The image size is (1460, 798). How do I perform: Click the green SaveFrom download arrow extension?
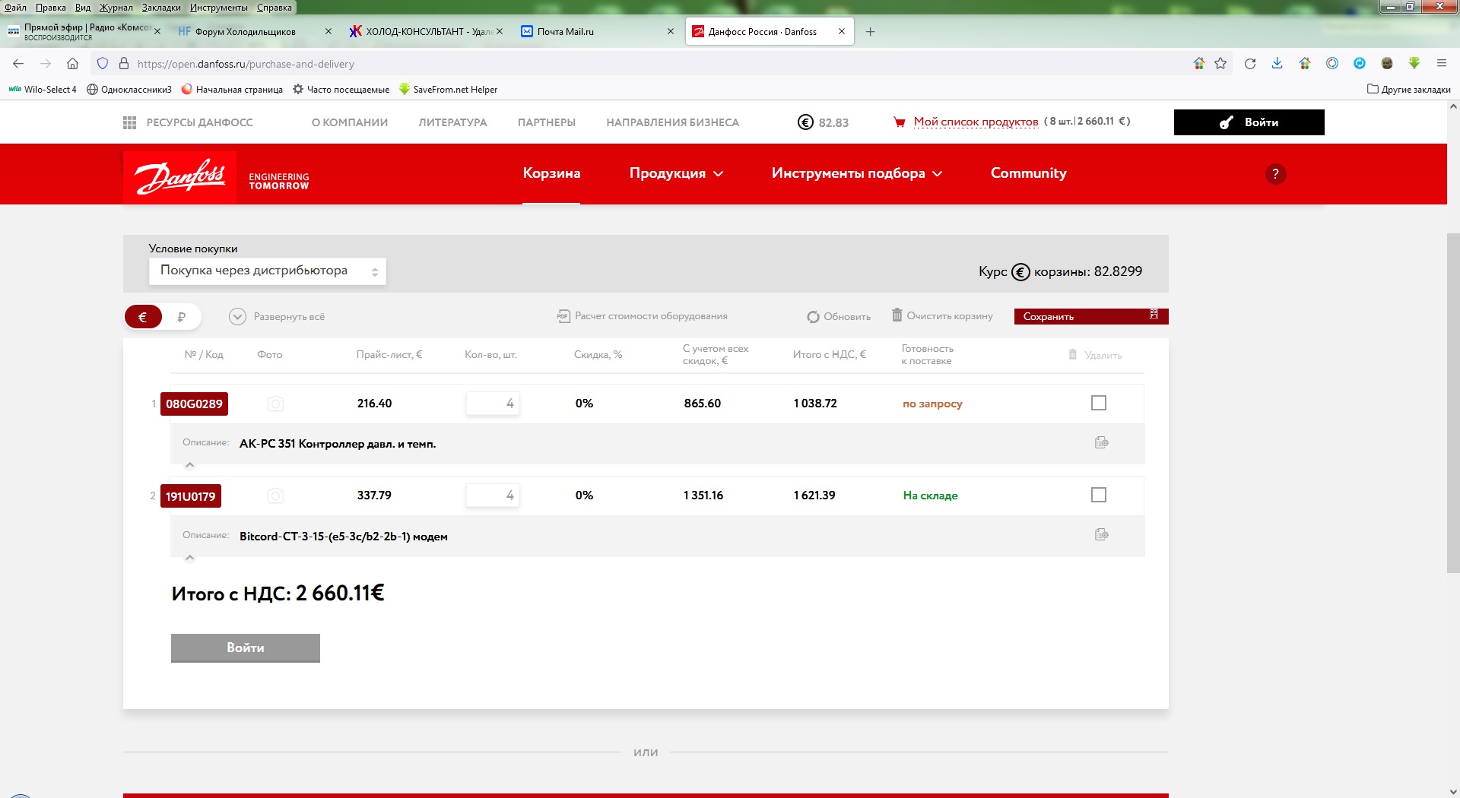coord(1414,63)
